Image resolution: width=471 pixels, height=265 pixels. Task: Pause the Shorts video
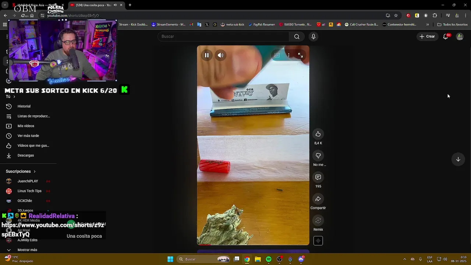(x=207, y=55)
